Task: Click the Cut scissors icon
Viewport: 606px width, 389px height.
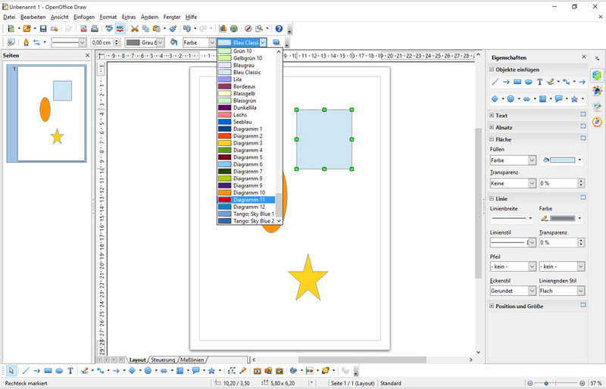Action: [x=135, y=29]
